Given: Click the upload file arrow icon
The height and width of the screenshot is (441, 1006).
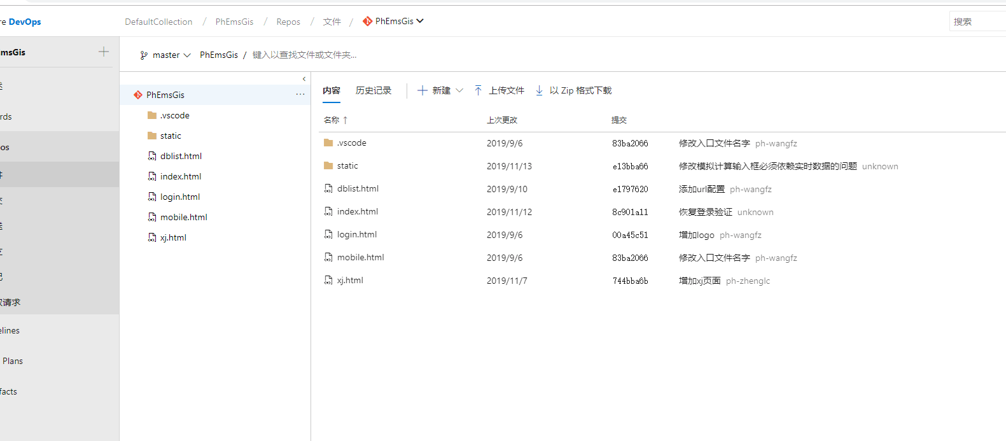Looking at the screenshot, I should click(x=479, y=90).
